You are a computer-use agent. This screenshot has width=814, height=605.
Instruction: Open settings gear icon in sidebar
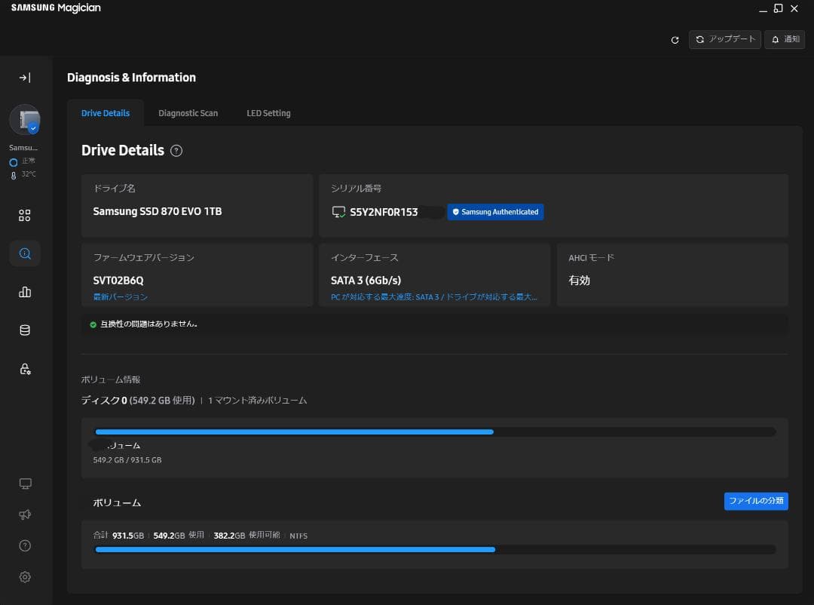click(x=25, y=577)
